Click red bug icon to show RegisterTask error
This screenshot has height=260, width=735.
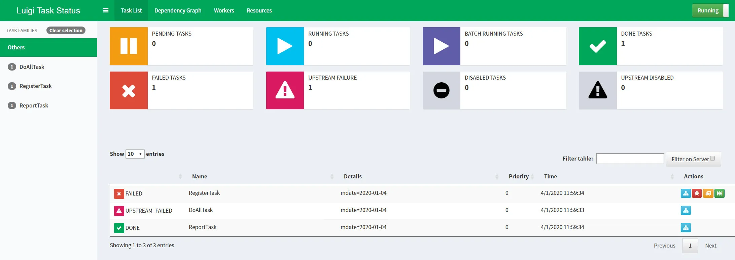pyautogui.click(x=697, y=193)
